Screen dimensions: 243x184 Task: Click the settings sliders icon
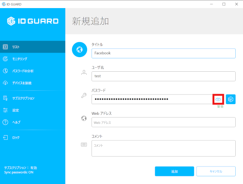coord(5,110)
